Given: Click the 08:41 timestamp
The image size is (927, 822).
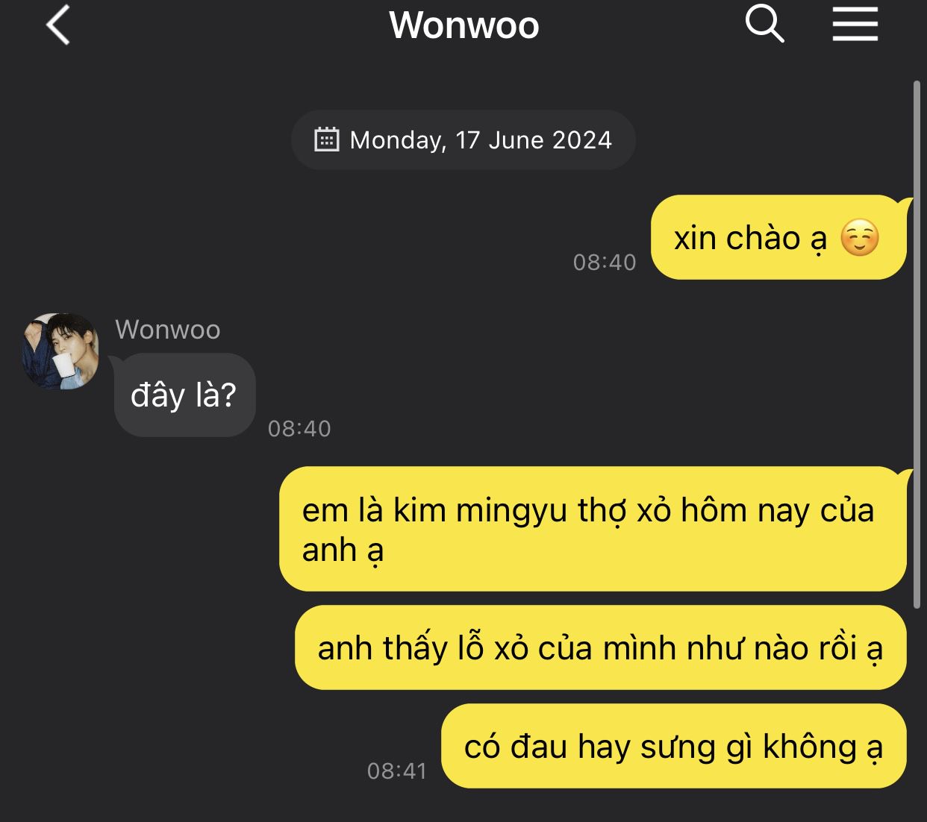Looking at the screenshot, I should point(396,771).
